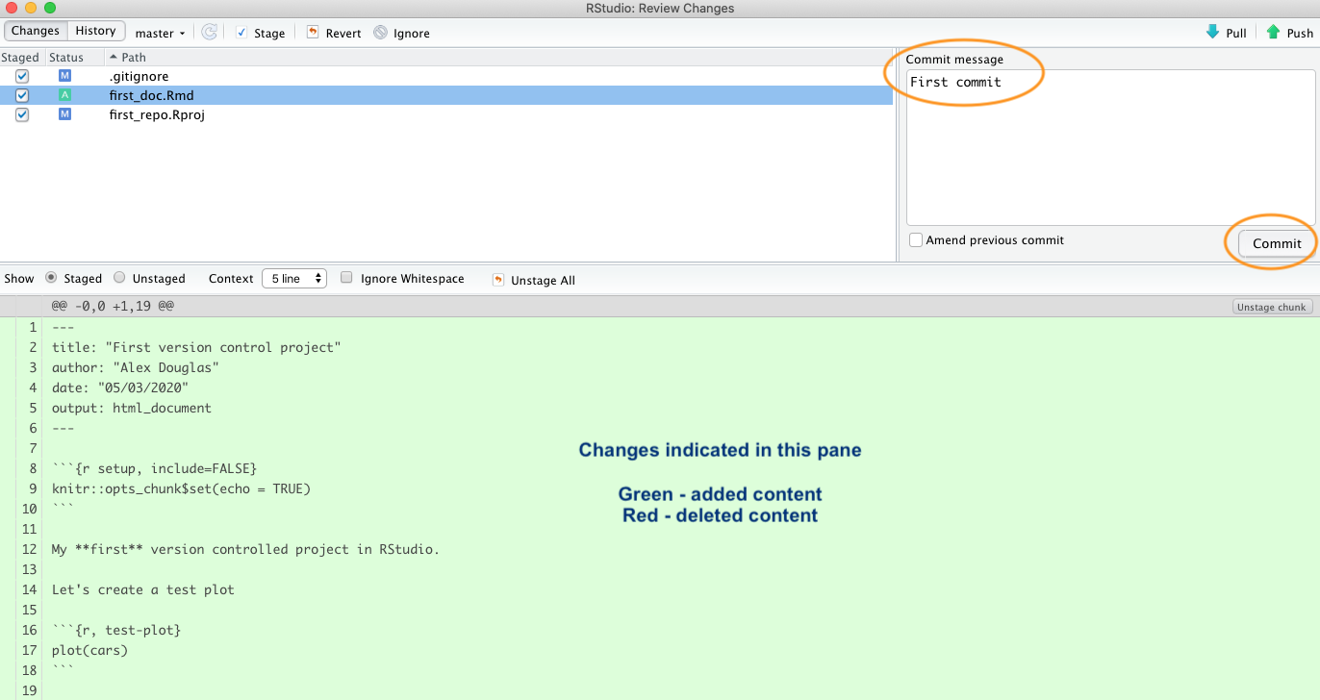The image size is (1320, 700).
Task: Click the refresh icon next to master
Action: click(x=209, y=33)
